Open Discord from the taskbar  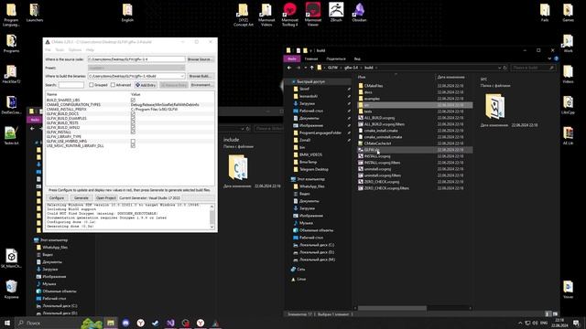coord(125,323)
